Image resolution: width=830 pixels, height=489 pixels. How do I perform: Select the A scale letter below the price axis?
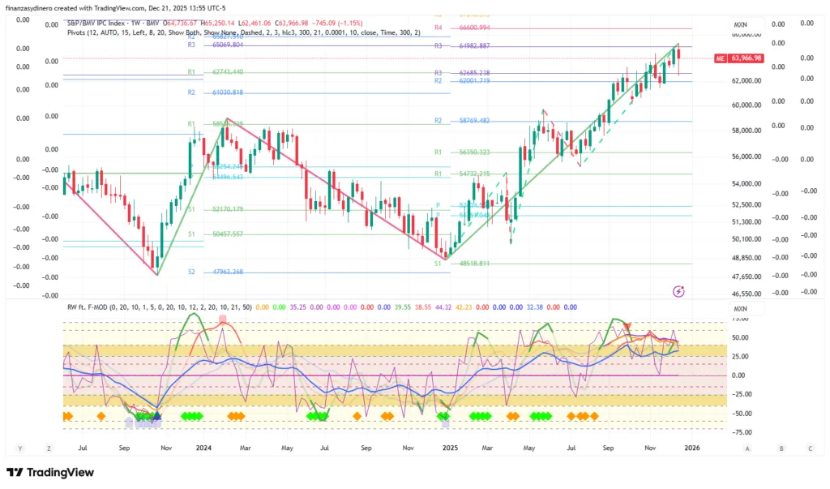(747, 448)
